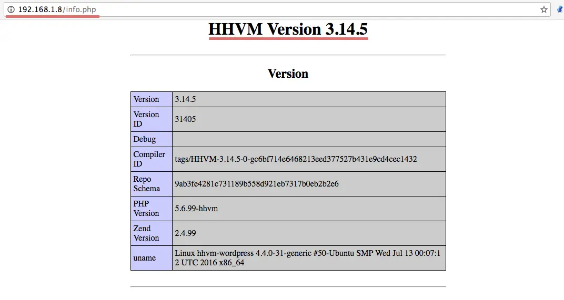Click the site information icon in address bar
The height and width of the screenshot is (300, 564).
(x=11, y=9)
